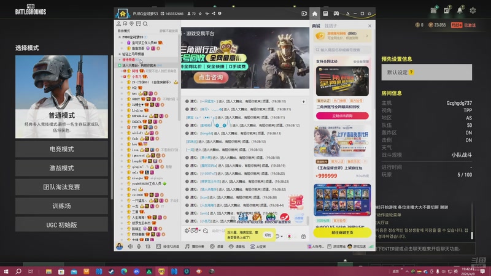Switch to the 商城 tab in YY side panel
The width and height of the screenshot is (491, 276).
click(316, 26)
